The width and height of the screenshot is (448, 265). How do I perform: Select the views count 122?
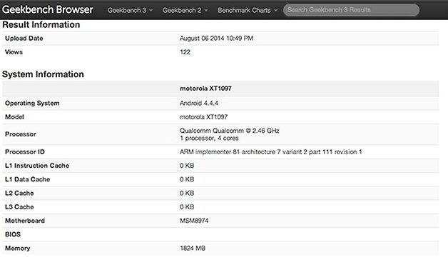click(185, 52)
